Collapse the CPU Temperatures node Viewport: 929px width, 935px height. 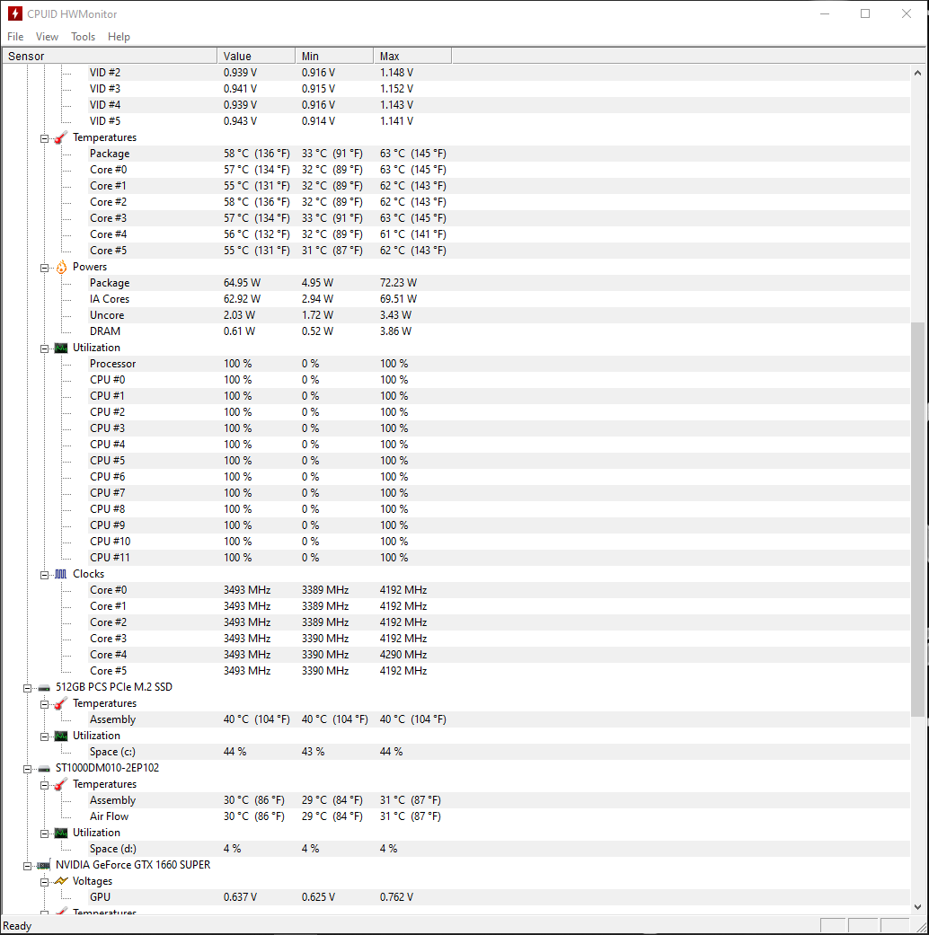tap(44, 138)
